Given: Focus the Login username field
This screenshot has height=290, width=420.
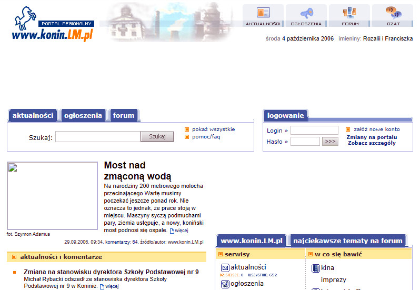Looking at the screenshot, I should [314, 131].
